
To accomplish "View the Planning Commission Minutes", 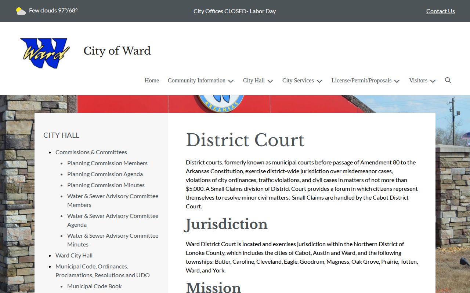I will [106, 185].
